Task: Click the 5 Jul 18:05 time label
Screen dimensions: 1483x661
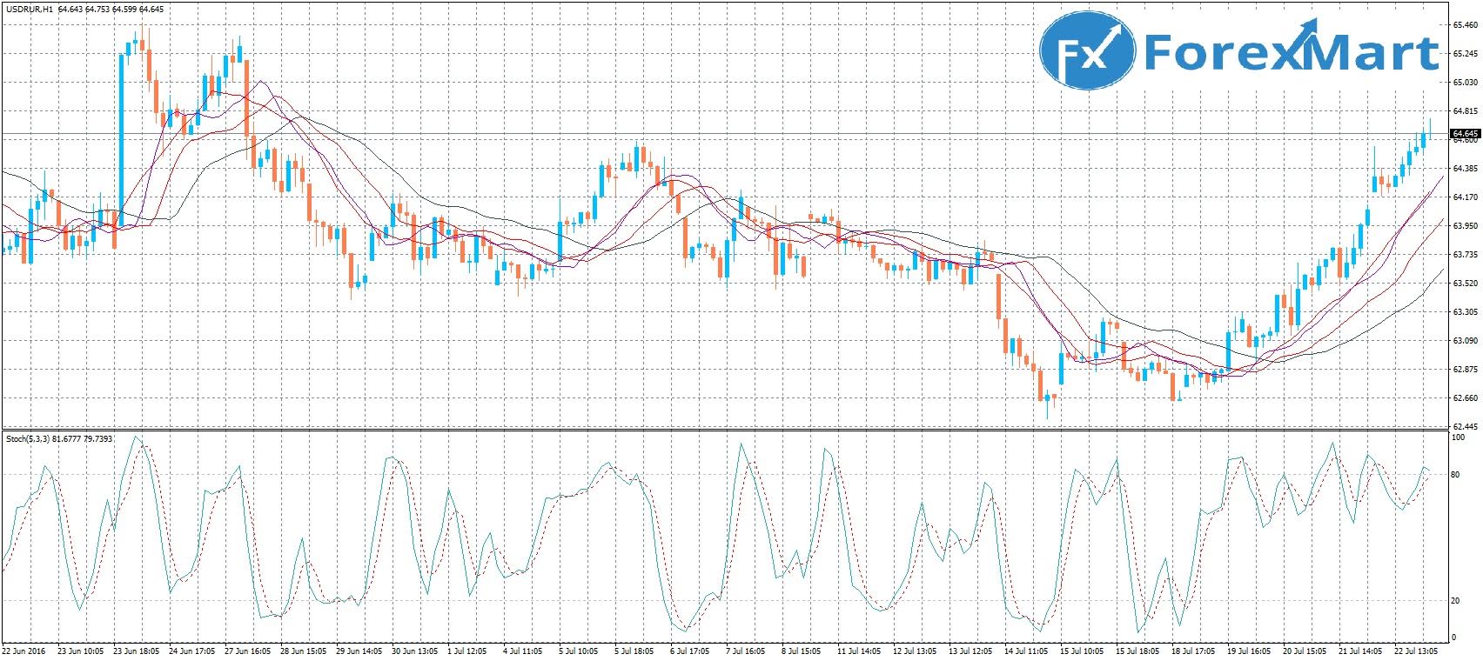Action: pos(634,650)
